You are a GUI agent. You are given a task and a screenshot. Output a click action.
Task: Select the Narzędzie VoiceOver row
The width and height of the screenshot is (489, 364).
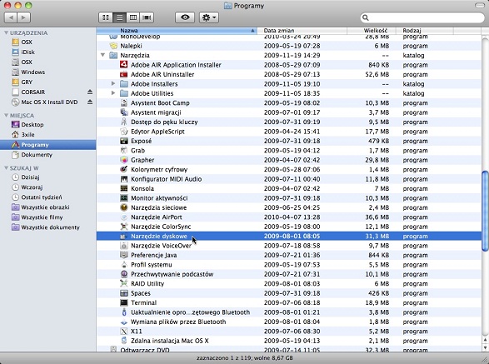(289, 246)
